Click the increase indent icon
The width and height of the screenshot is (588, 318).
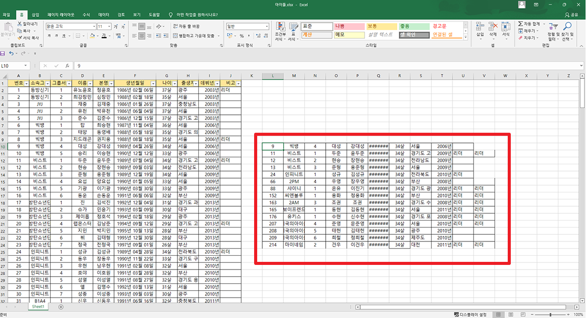point(166,36)
